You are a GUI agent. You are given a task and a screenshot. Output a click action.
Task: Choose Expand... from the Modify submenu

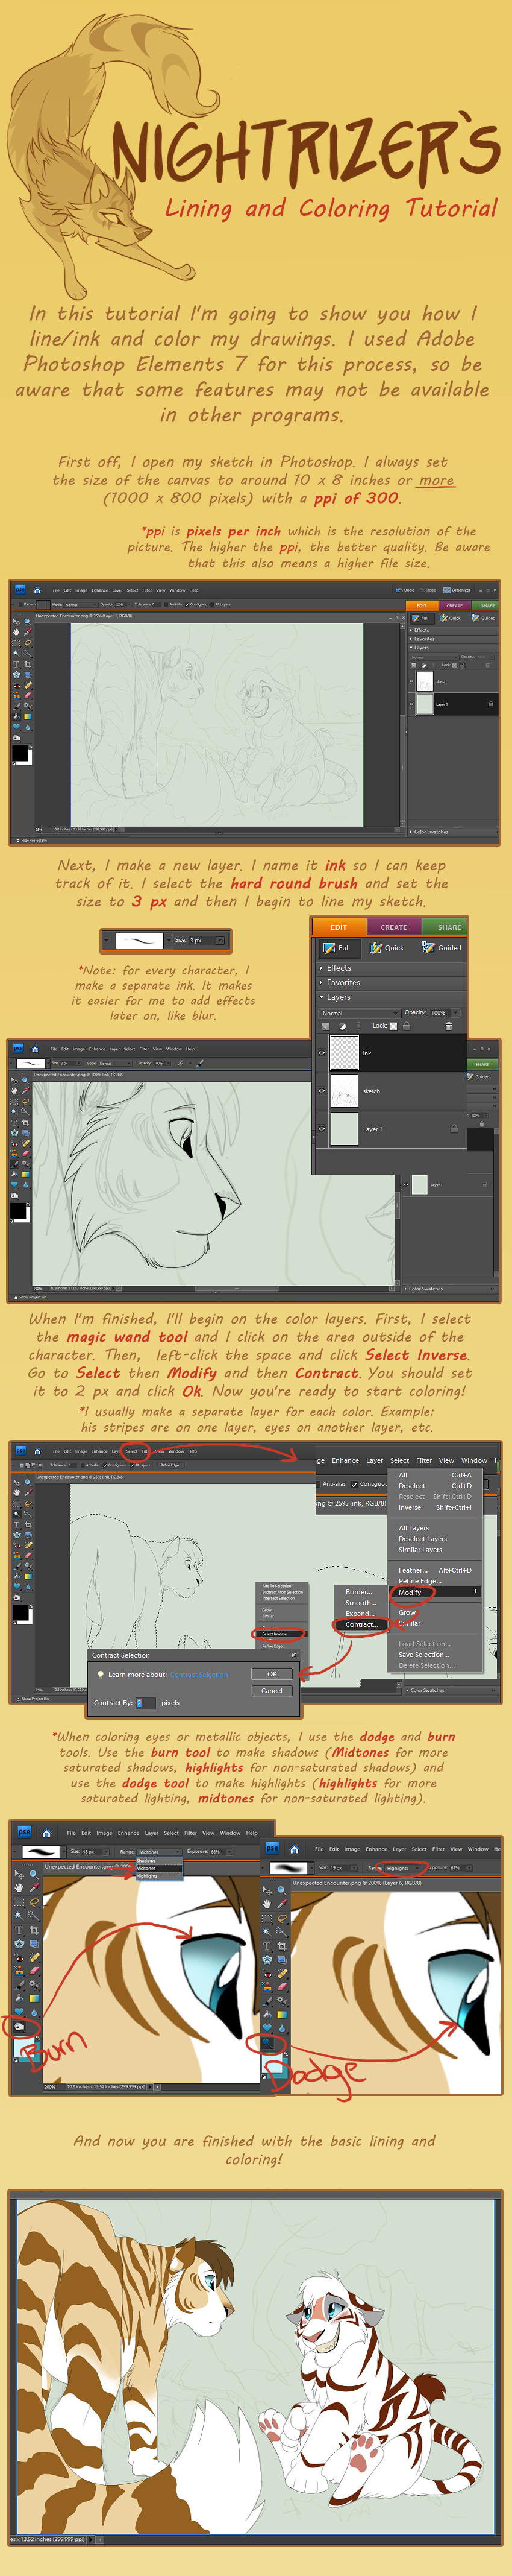[x=359, y=1613]
